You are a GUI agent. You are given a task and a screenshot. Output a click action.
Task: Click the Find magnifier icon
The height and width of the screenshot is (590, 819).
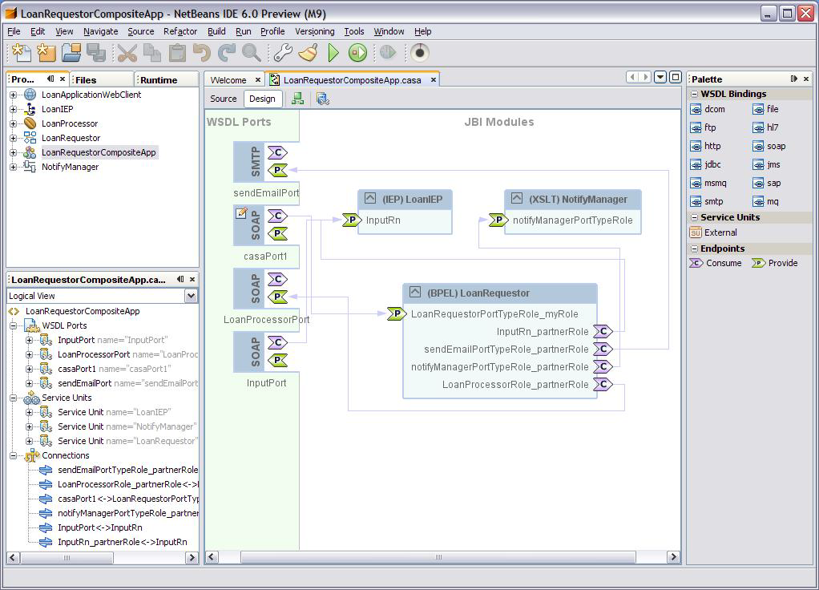tap(252, 53)
